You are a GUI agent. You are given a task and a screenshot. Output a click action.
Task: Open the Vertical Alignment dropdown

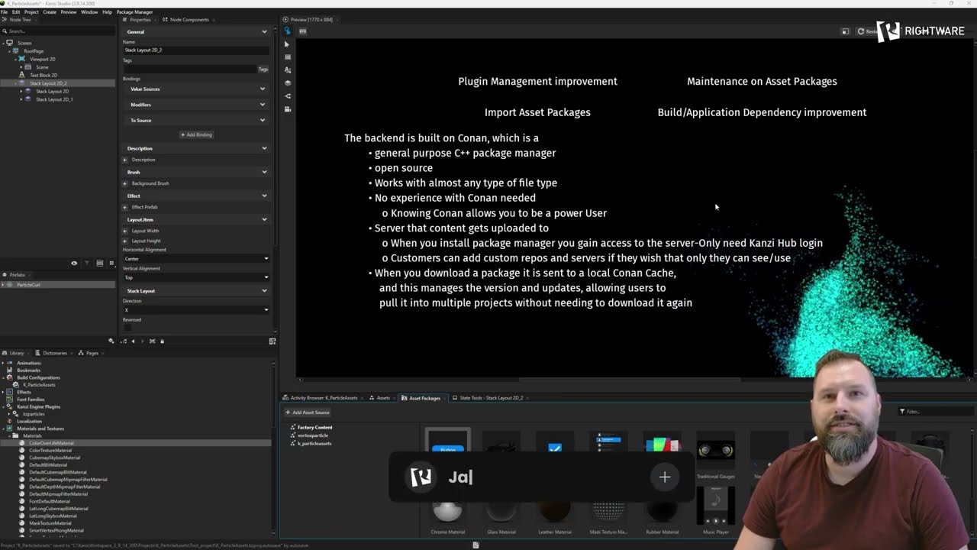pyautogui.click(x=196, y=277)
